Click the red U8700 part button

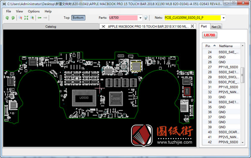pyautogui.click(x=210, y=35)
